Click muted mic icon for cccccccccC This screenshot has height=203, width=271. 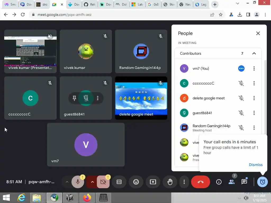point(241,83)
